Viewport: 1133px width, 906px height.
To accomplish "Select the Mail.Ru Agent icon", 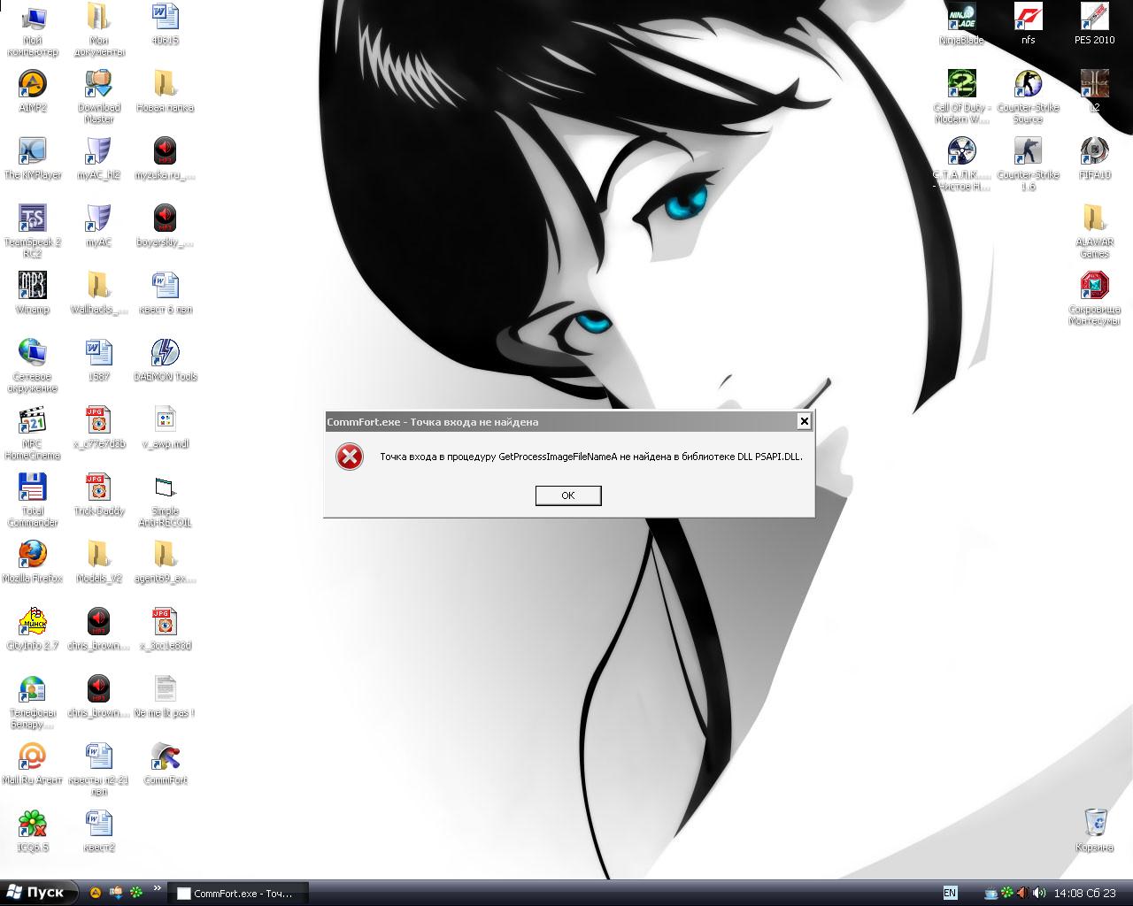I will point(33,757).
